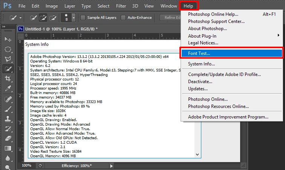Switch to Untitled-1 document tab
This screenshot has height=170, width=285.
coord(61,29)
